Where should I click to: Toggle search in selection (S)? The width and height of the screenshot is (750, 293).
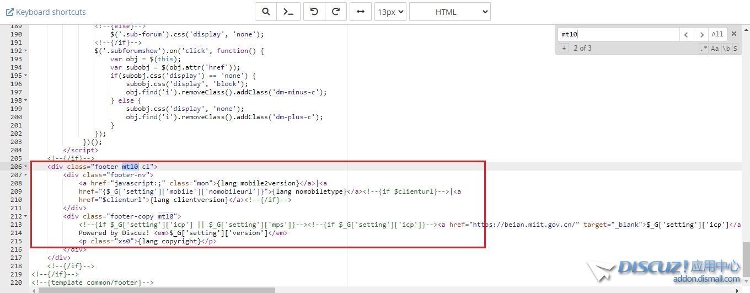[x=735, y=49]
